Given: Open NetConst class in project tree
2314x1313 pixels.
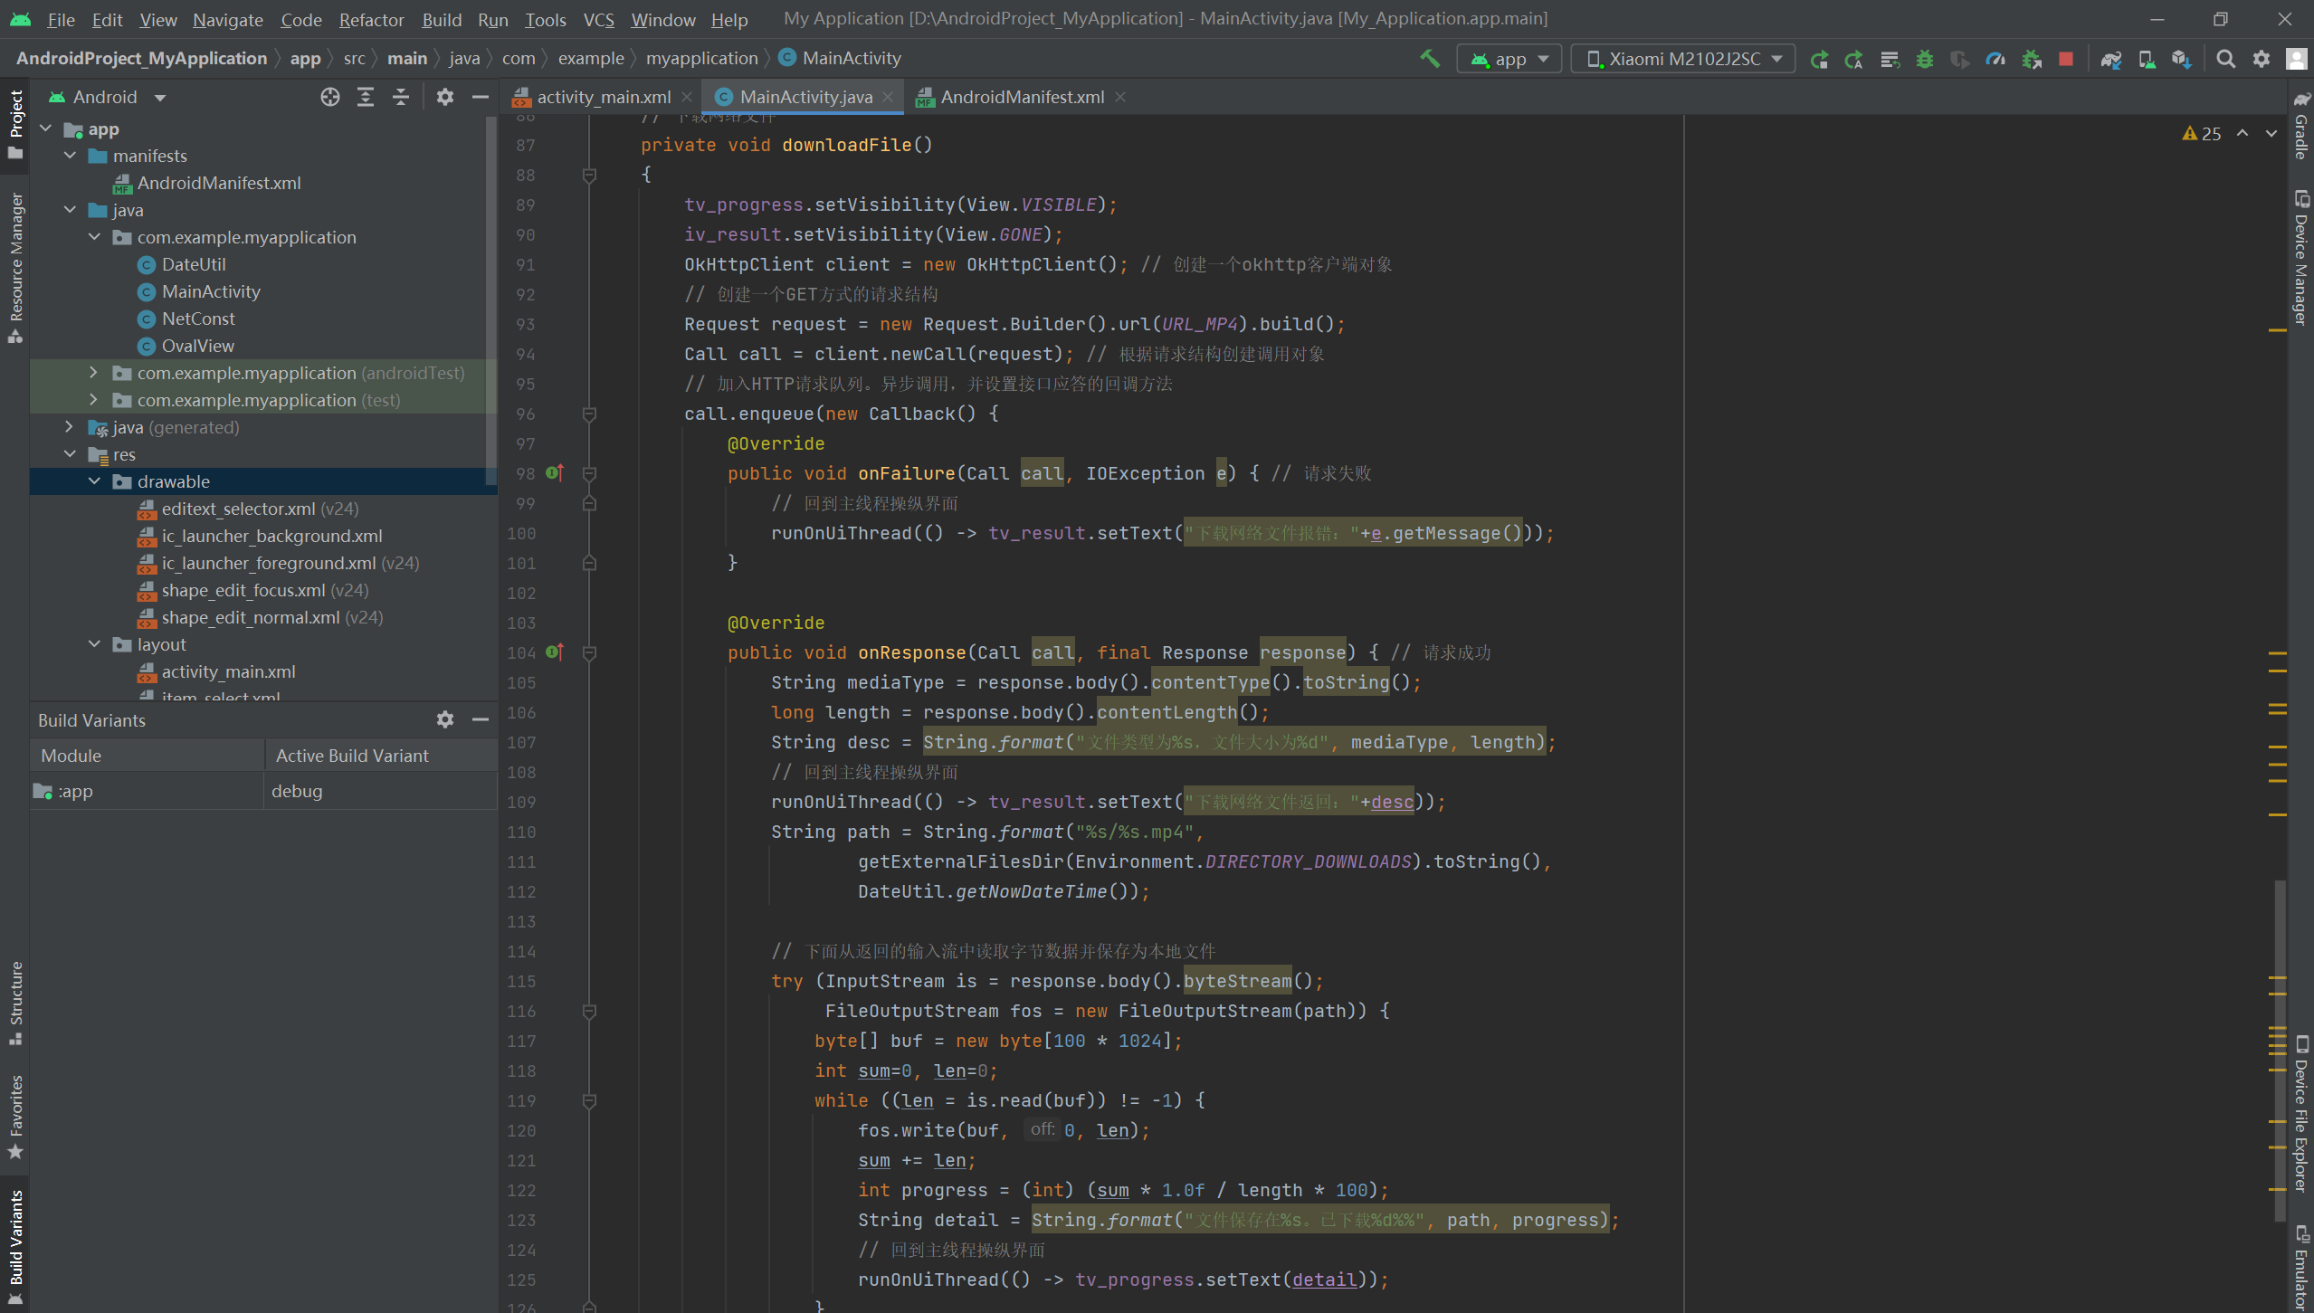Looking at the screenshot, I should coord(198,319).
